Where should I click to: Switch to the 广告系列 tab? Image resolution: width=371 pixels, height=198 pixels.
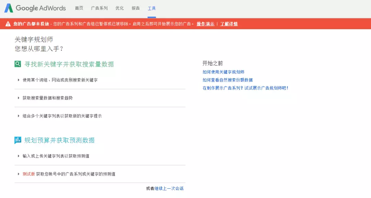click(99, 8)
